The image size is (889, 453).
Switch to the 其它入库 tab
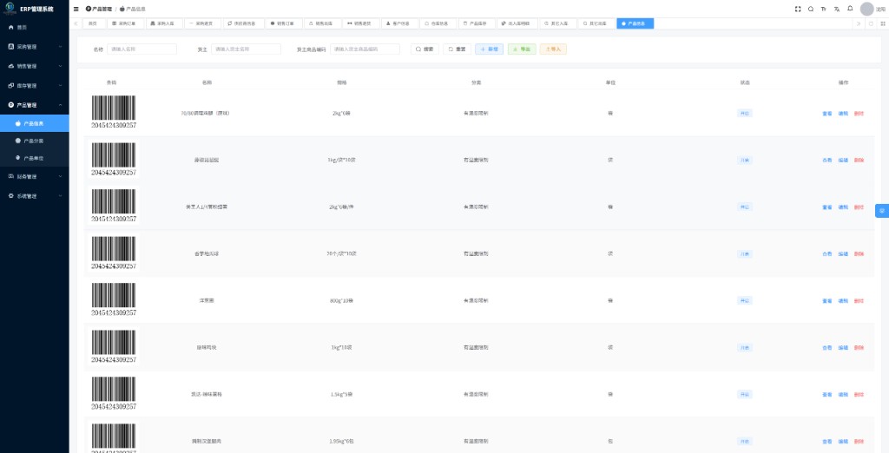(556, 23)
